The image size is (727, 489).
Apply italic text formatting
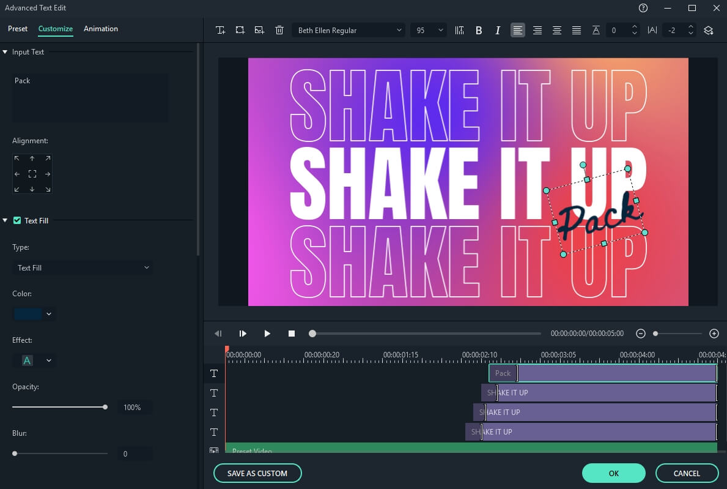[x=498, y=30]
